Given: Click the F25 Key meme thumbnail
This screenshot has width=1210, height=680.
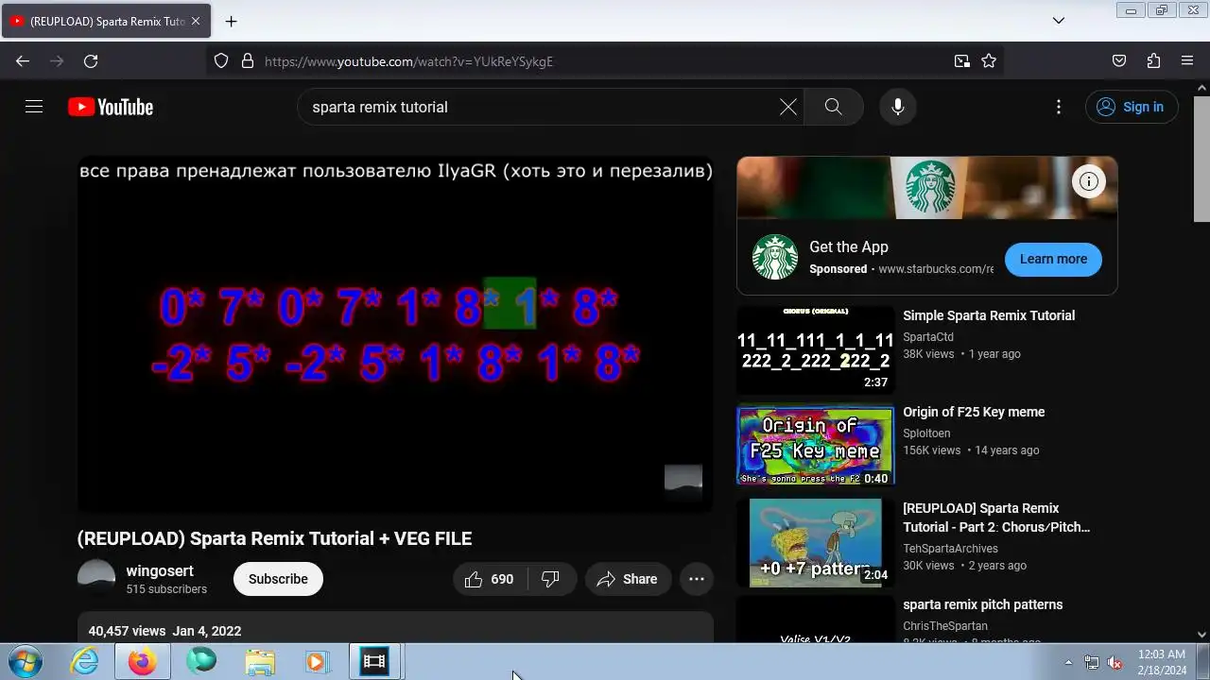Looking at the screenshot, I should tap(816, 445).
